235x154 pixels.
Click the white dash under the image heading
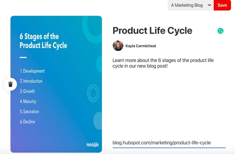23,57
